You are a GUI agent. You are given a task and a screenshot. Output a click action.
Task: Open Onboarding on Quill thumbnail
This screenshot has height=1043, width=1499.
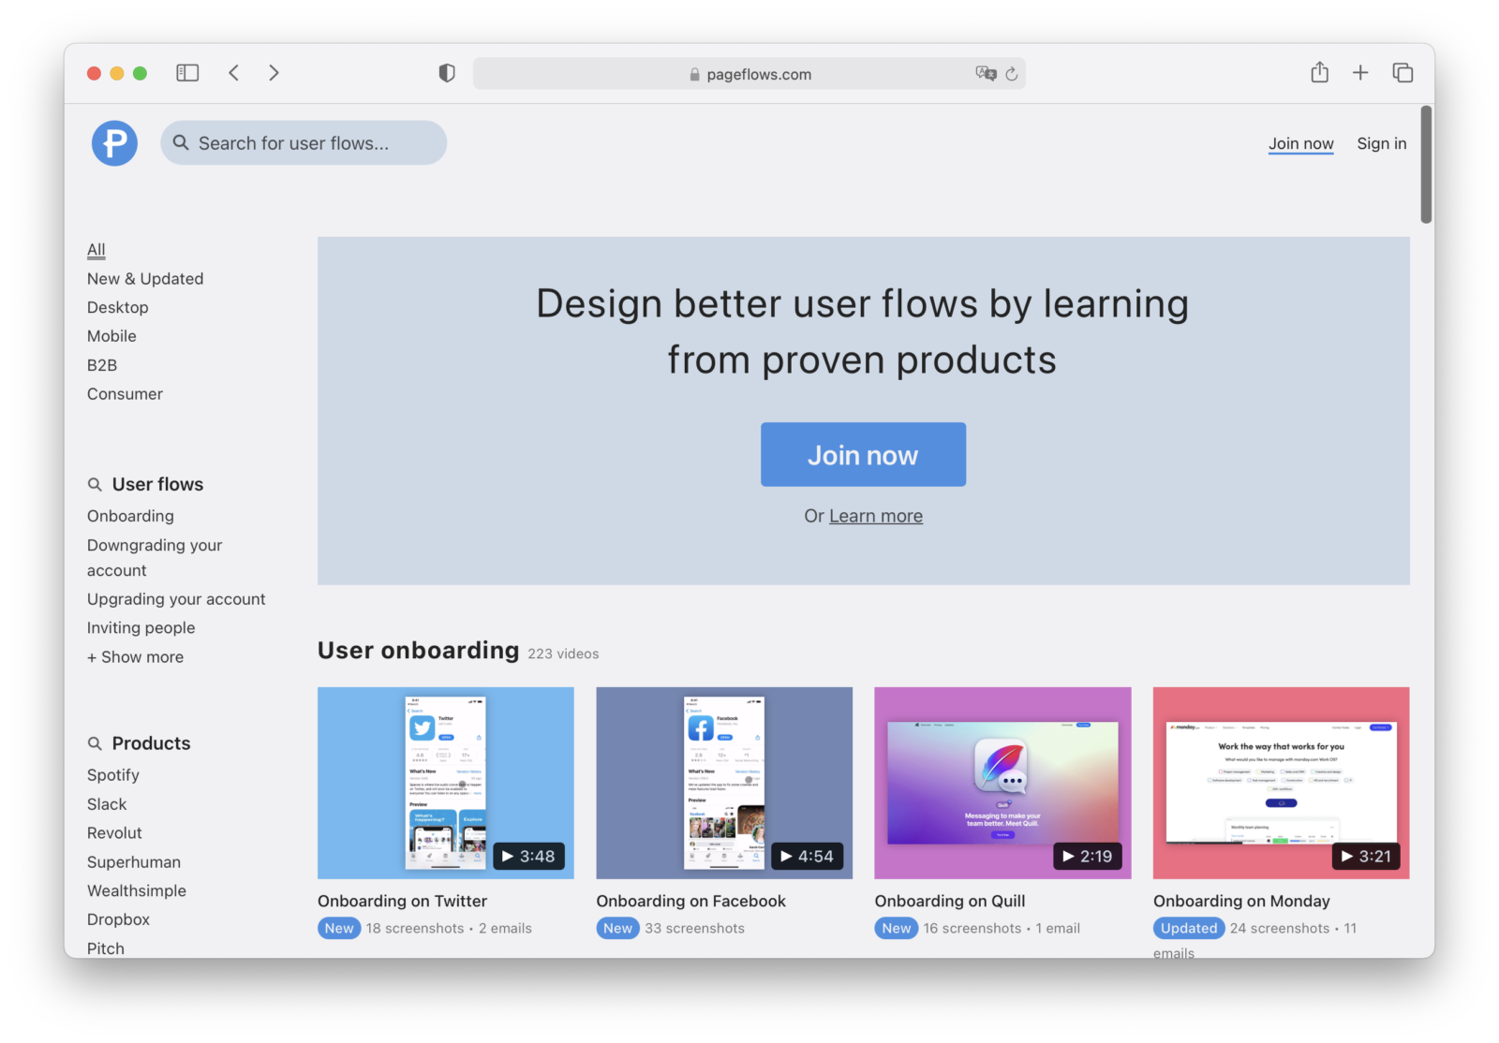[1002, 783]
